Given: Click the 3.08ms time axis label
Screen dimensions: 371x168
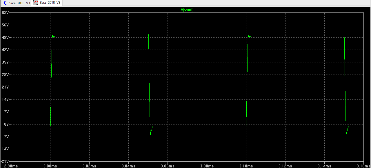Looking at the screenshot, I should (x=207, y=166).
